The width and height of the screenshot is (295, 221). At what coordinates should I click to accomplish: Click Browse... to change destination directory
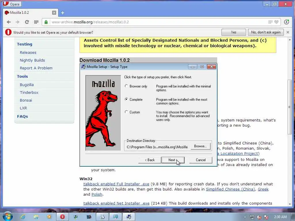point(201,146)
